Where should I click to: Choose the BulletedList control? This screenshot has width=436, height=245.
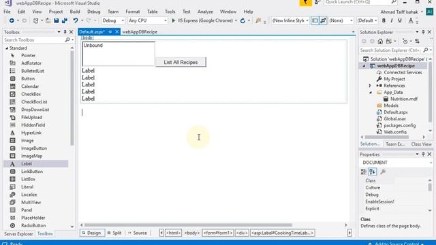(x=33, y=71)
